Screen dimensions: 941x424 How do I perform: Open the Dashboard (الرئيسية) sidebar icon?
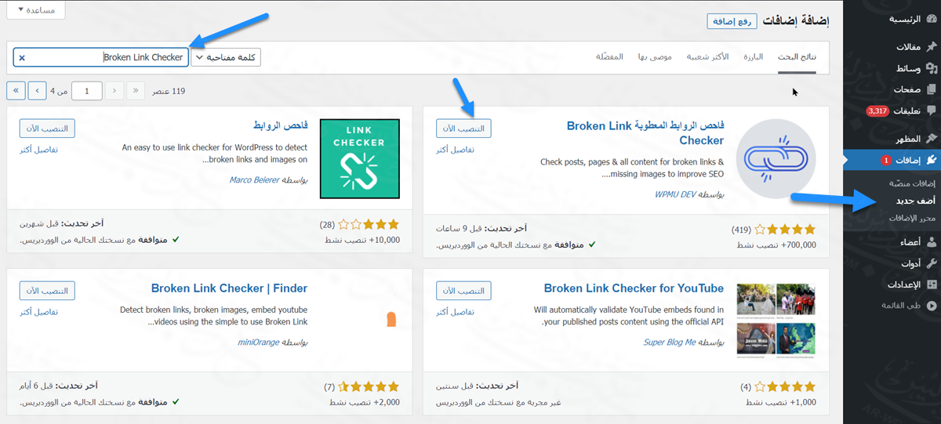[931, 19]
